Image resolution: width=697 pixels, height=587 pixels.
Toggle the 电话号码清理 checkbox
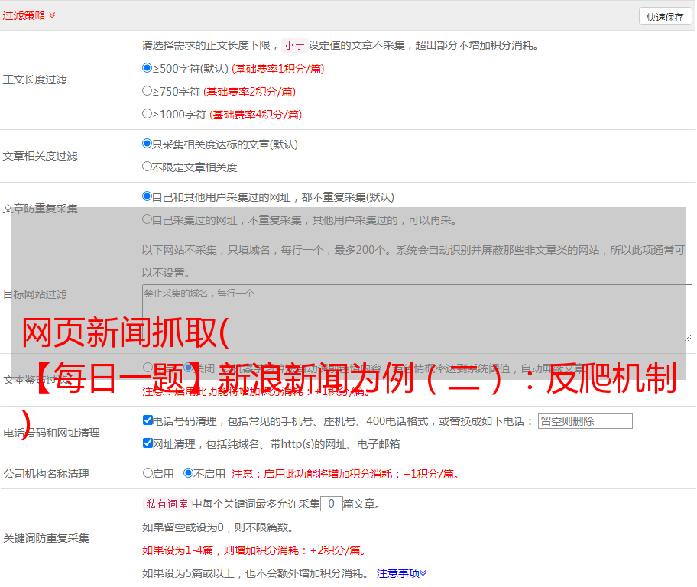(148, 420)
